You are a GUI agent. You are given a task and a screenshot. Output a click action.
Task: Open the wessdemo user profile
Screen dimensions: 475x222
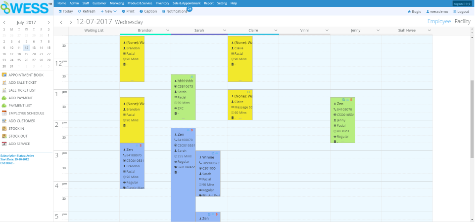437,11
